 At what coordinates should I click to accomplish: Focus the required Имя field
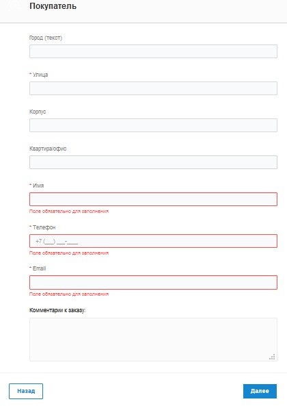pos(153,199)
